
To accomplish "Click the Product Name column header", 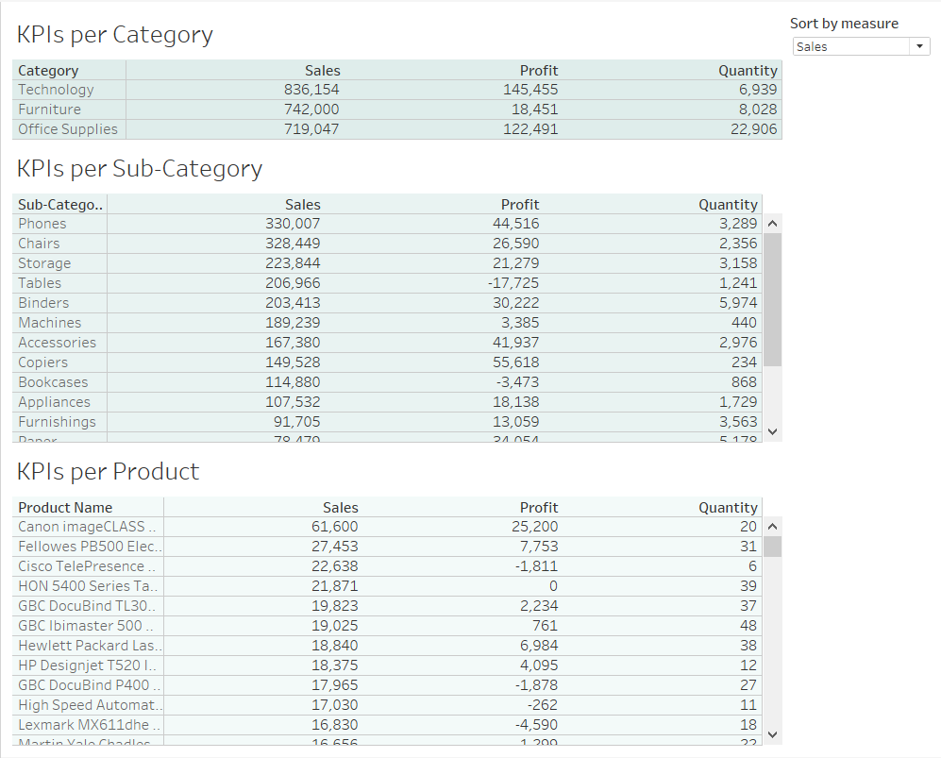I will [65, 507].
